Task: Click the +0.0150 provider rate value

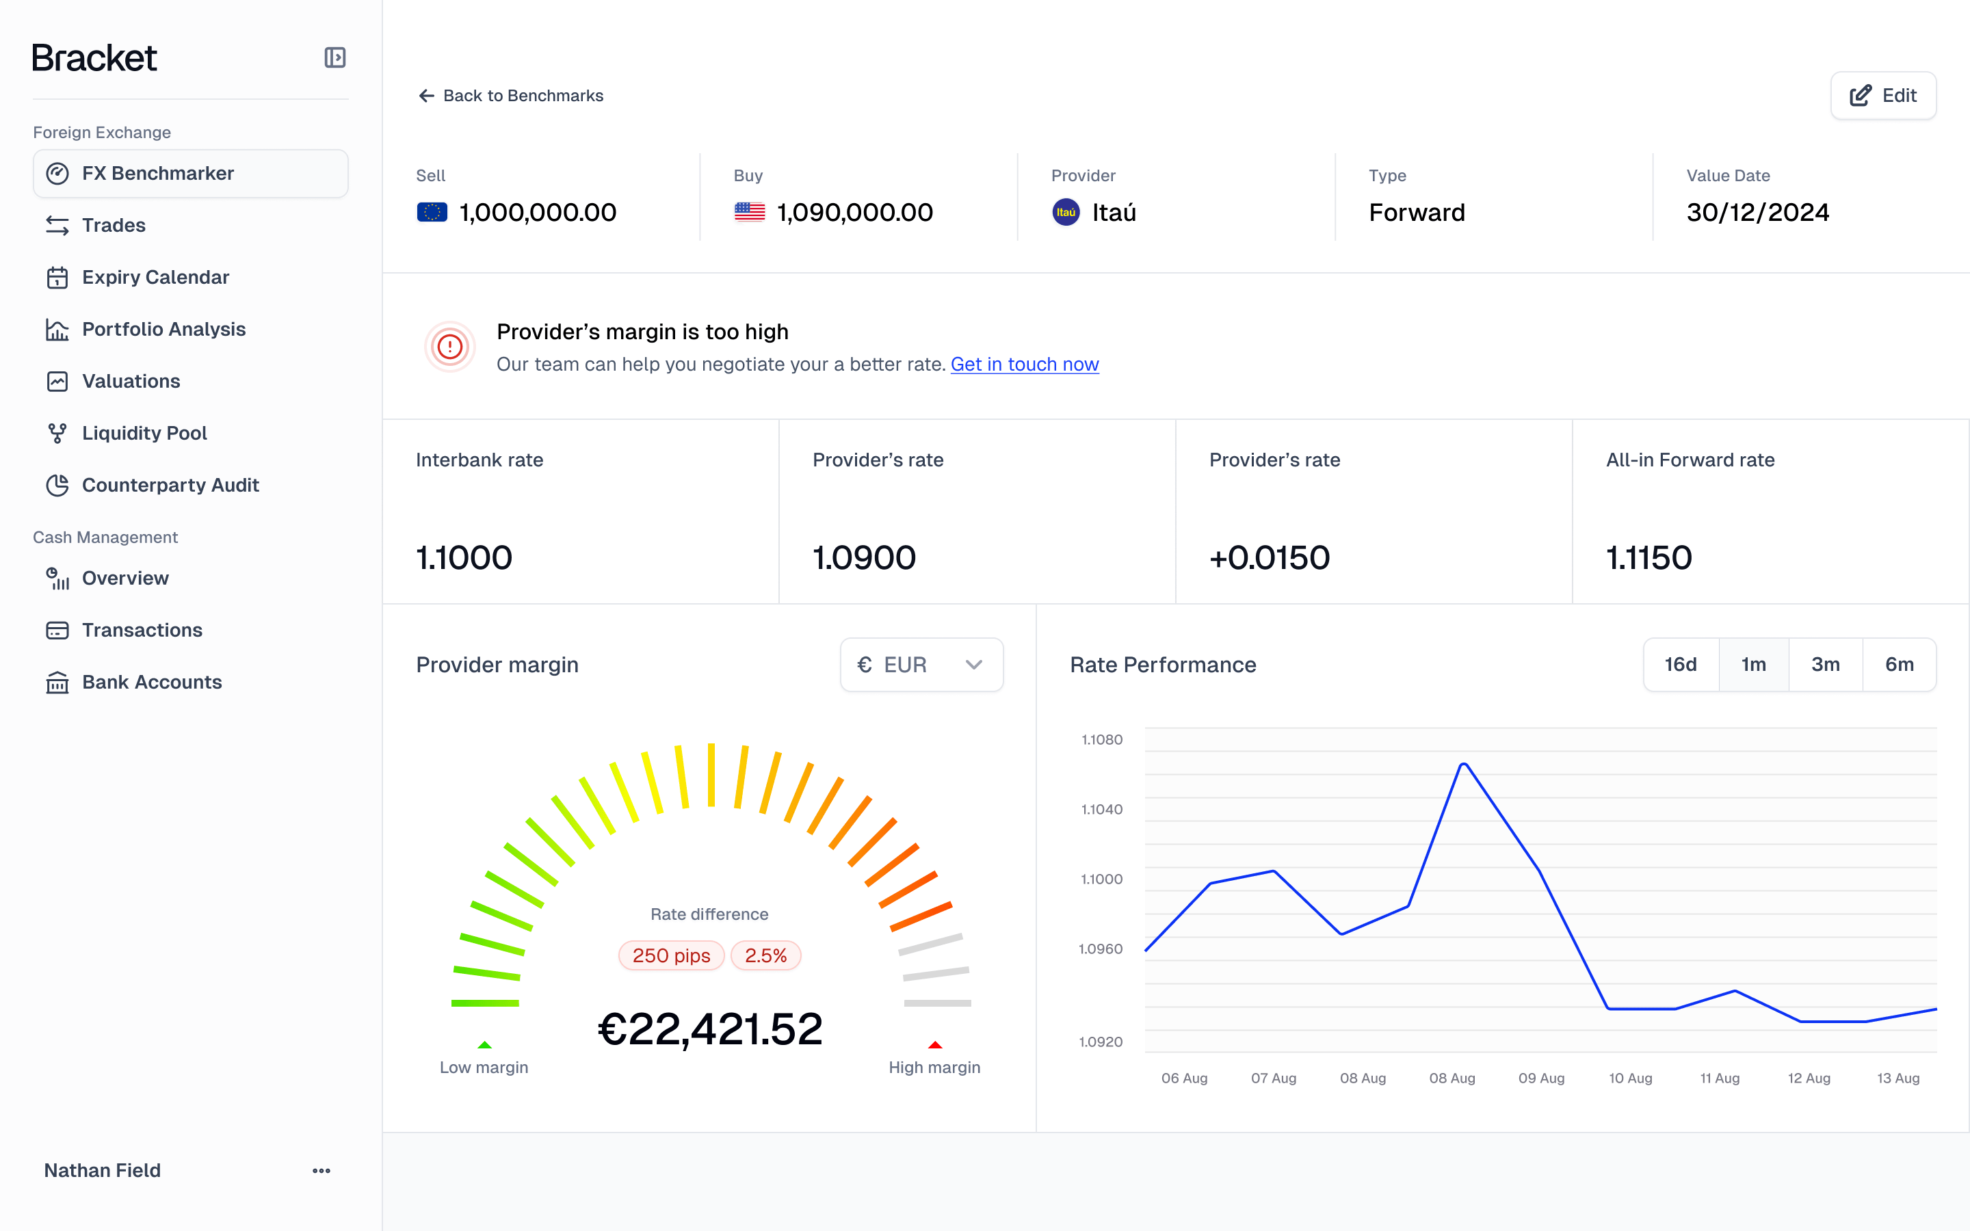Action: point(1269,557)
